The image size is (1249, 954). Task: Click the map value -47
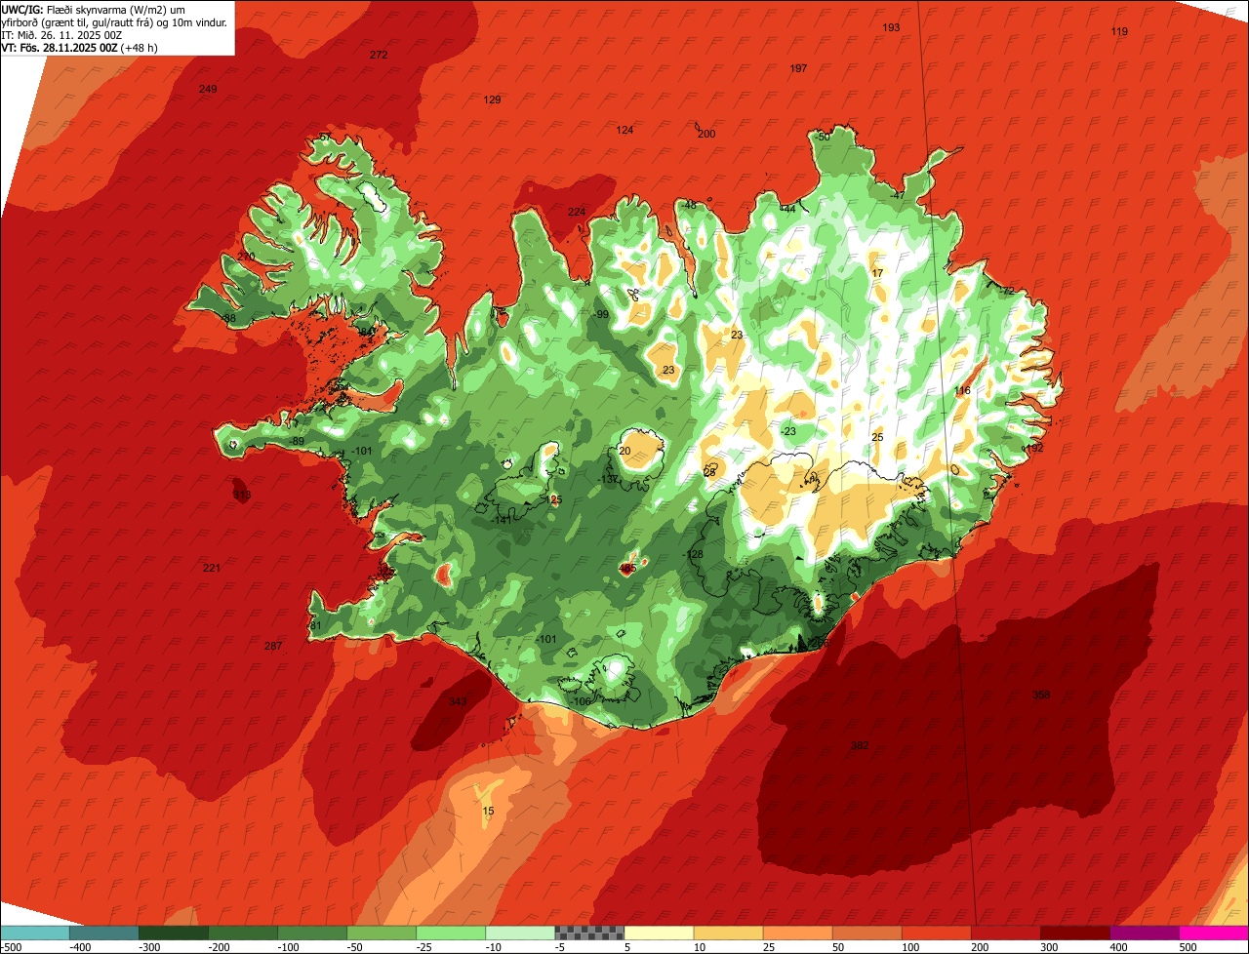(x=898, y=195)
